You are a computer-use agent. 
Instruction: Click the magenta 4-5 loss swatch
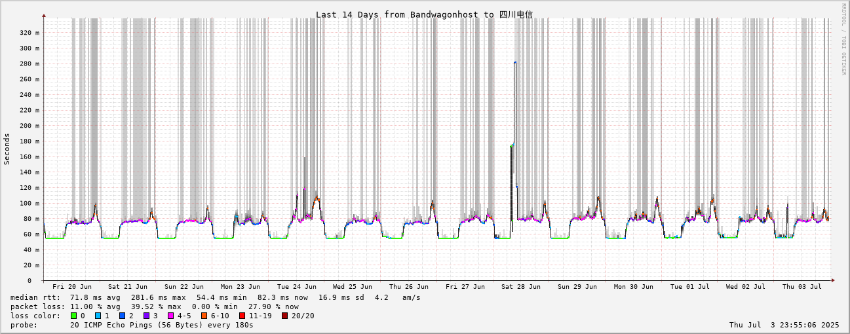coord(170,316)
